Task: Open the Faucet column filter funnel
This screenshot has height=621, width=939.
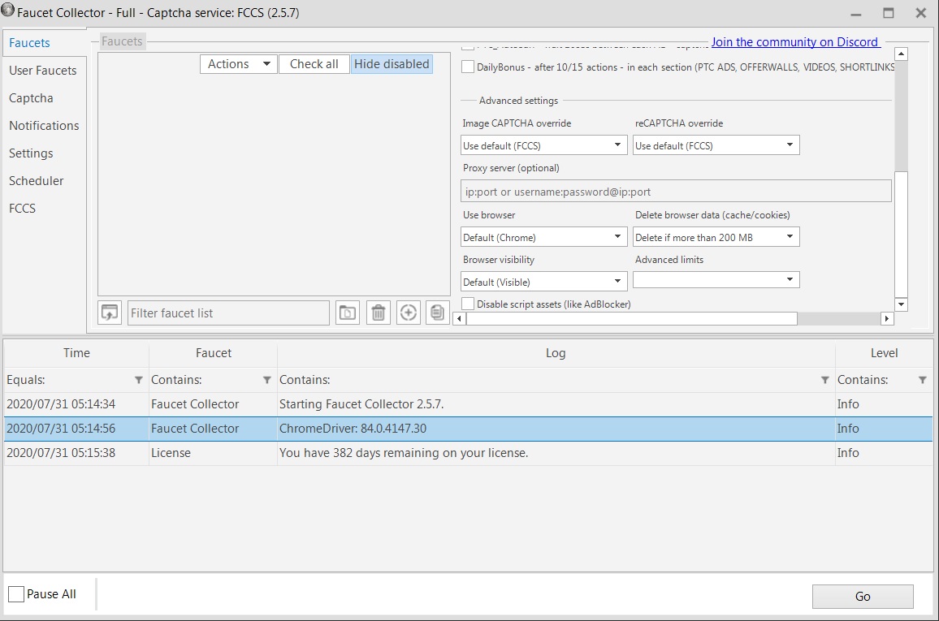Action: click(267, 380)
